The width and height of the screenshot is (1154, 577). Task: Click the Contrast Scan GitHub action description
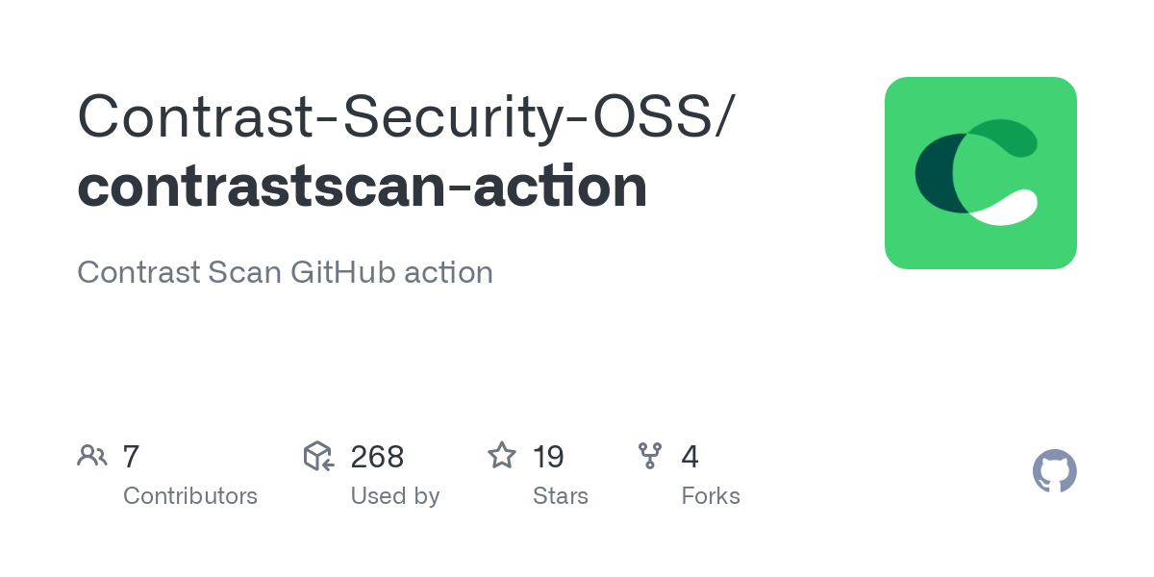[x=285, y=272]
